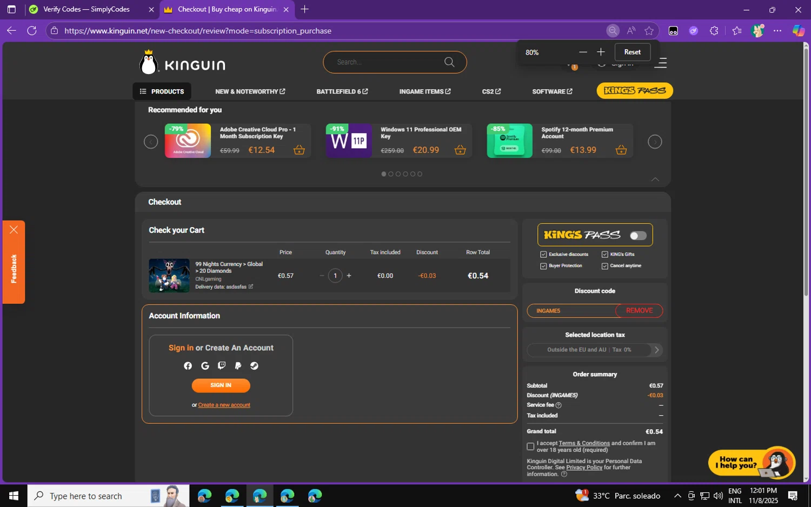Image resolution: width=811 pixels, height=507 pixels.
Task: Add Windows 11 Professional OEM Key to cart
Action: [460, 150]
